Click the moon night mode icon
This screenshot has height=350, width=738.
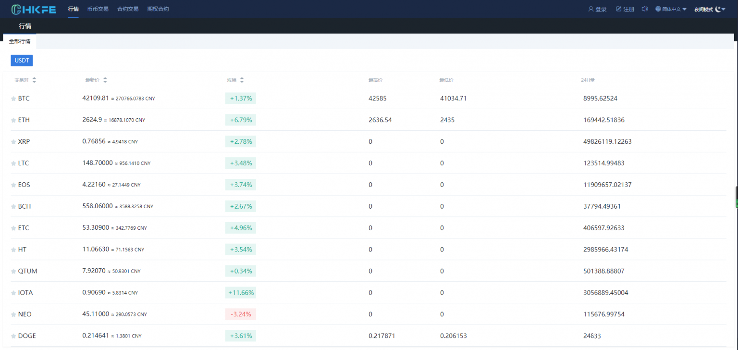point(718,9)
